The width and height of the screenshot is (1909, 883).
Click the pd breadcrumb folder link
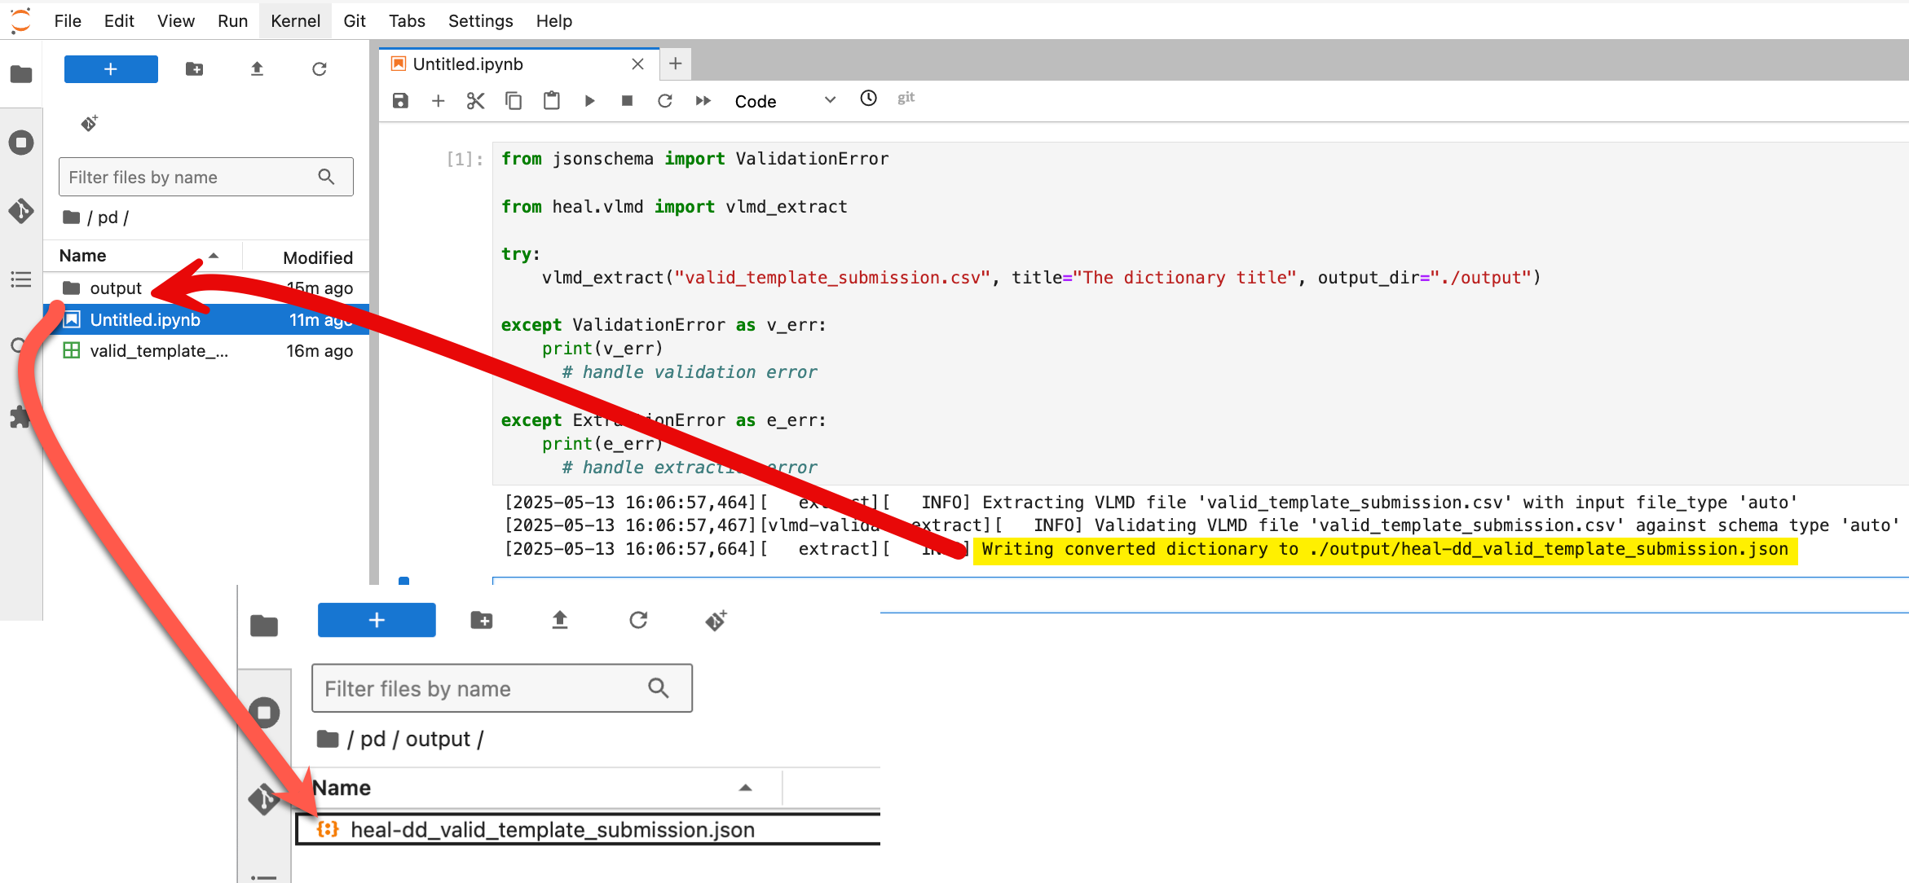click(108, 217)
